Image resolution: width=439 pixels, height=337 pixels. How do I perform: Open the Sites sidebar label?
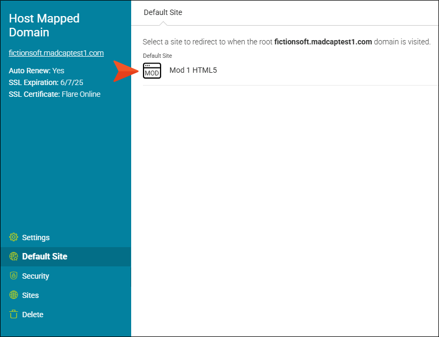pos(31,295)
